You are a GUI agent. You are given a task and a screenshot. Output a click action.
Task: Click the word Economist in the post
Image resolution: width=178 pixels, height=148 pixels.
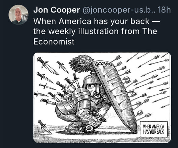pyautogui.click(x=54, y=41)
